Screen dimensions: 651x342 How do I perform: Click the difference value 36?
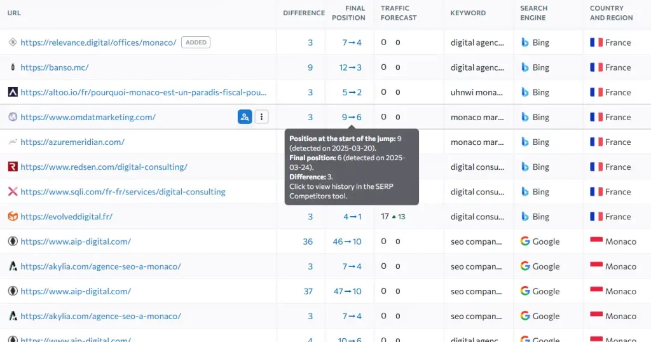click(x=308, y=242)
